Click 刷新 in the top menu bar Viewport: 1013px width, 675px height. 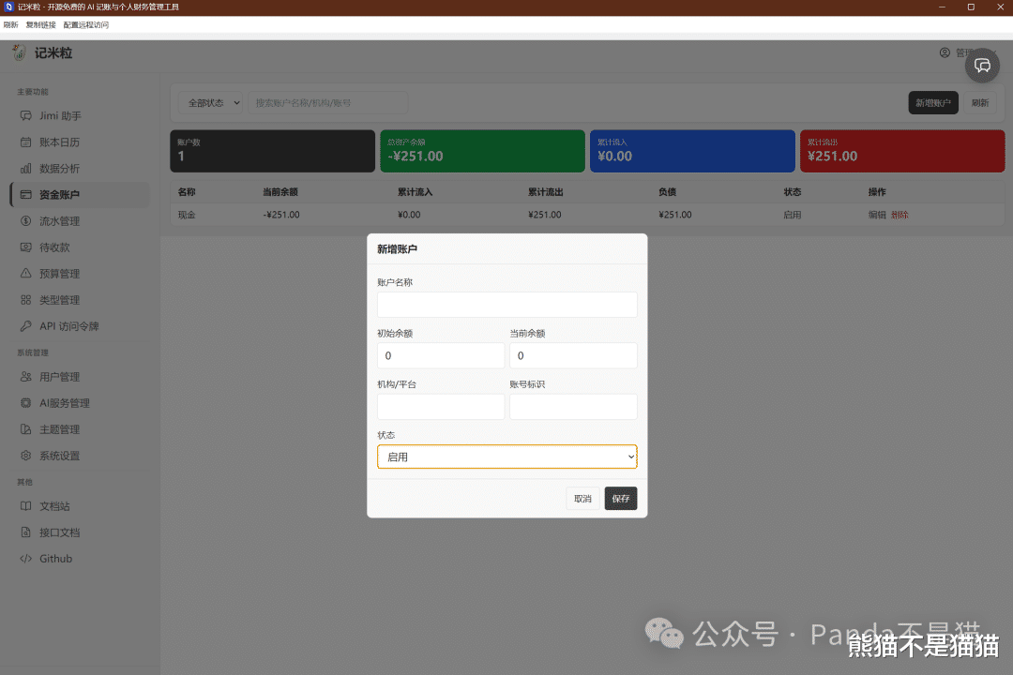point(11,24)
